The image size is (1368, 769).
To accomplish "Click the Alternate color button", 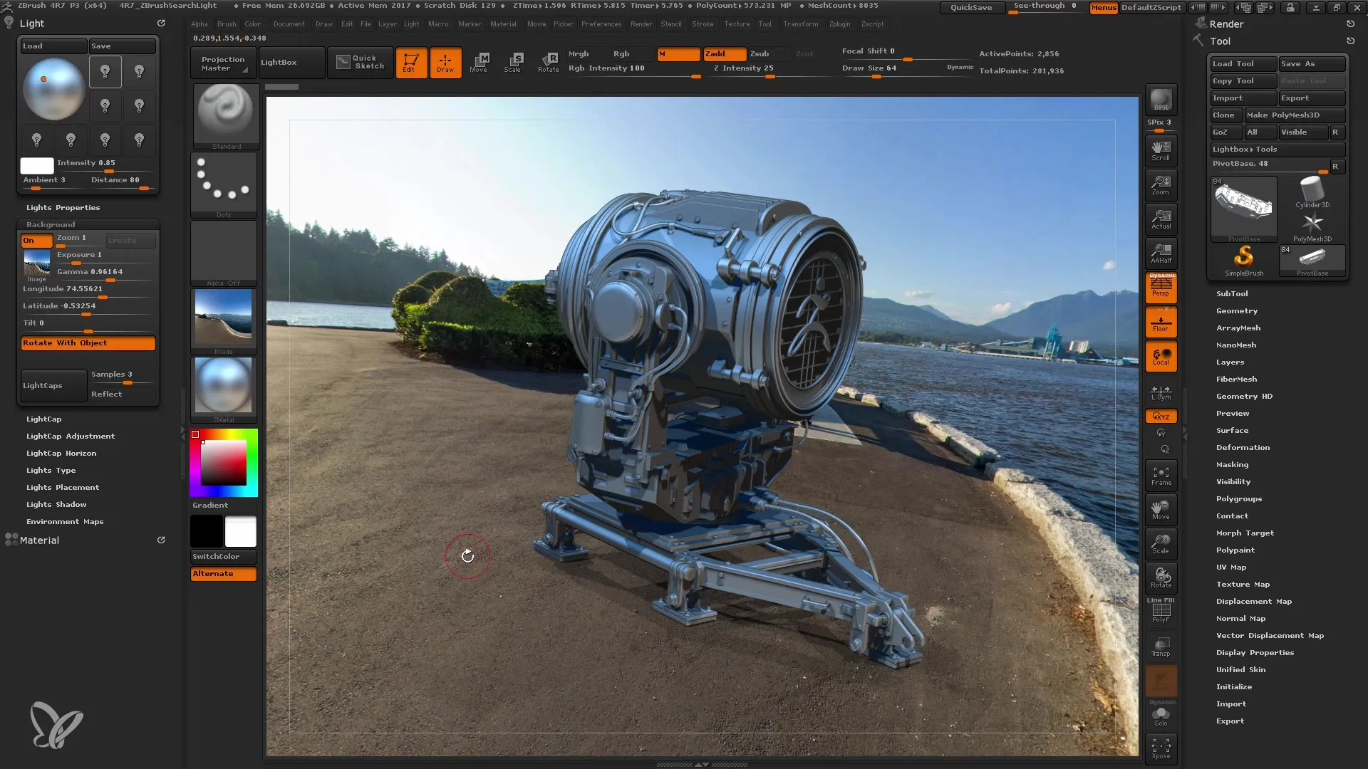I will (224, 572).
